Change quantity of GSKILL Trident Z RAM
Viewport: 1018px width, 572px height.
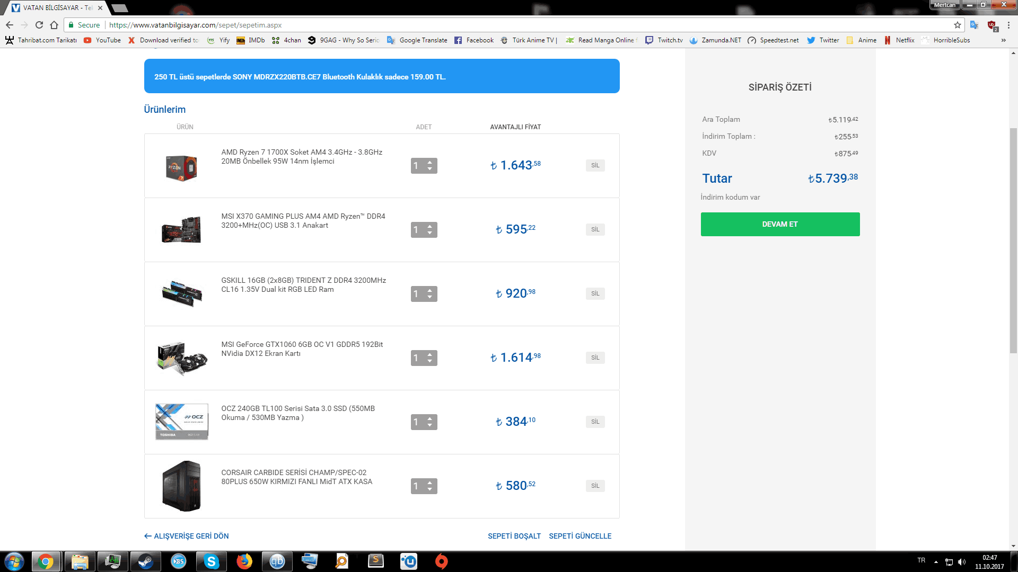[424, 294]
